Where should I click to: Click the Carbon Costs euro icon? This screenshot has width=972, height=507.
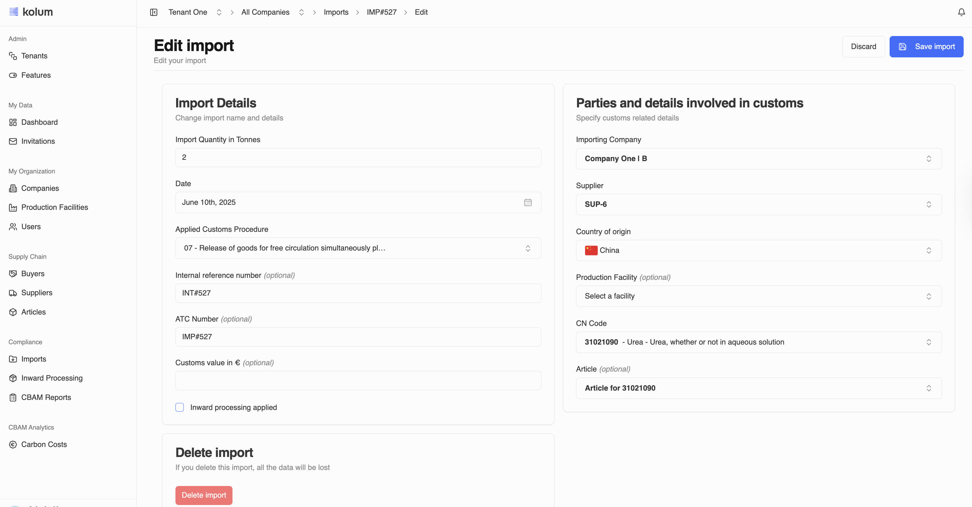[x=13, y=445]
